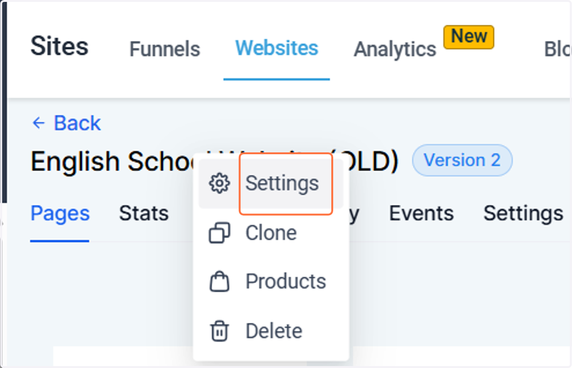Open the Analytics tab

(395, 49)
